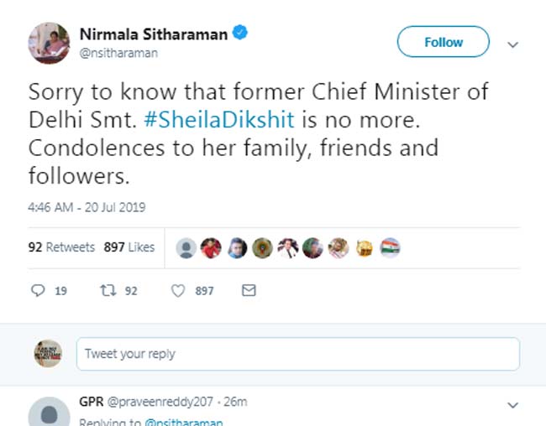
Task: Click the retweet icon
Action: coord(108,291)
